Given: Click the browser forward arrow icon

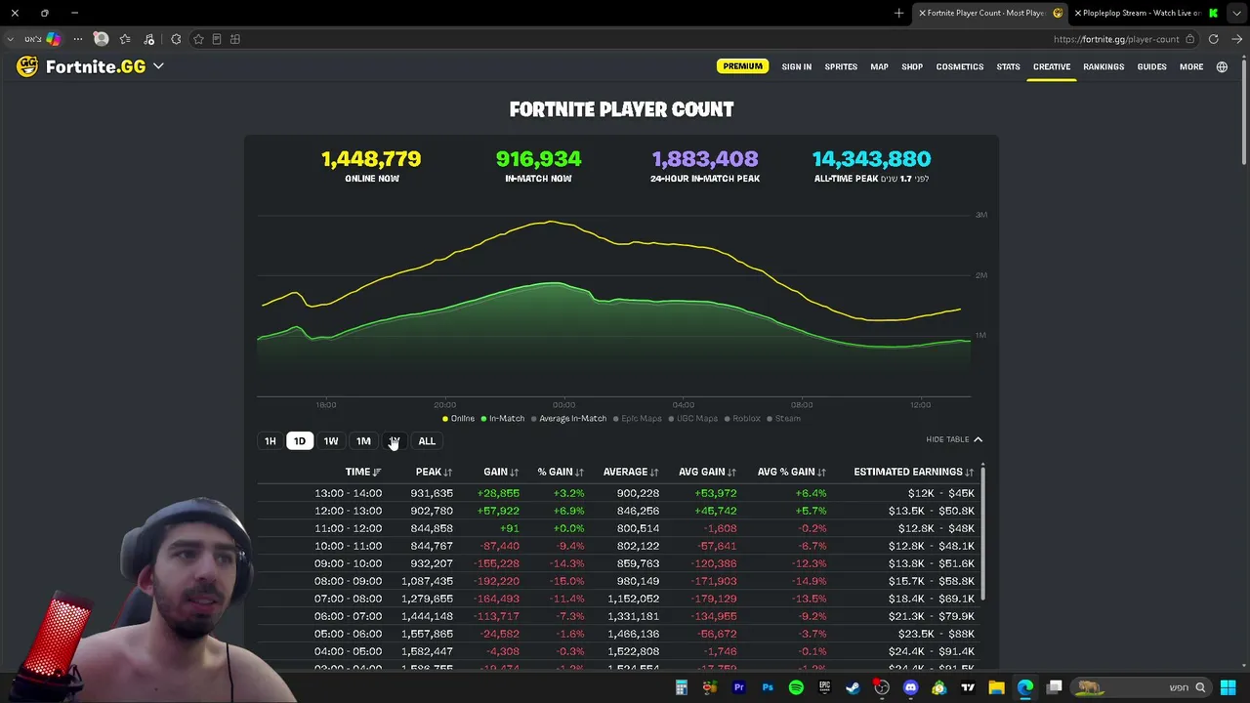Looking at the screenshot, I should [x=1237, y=39].
